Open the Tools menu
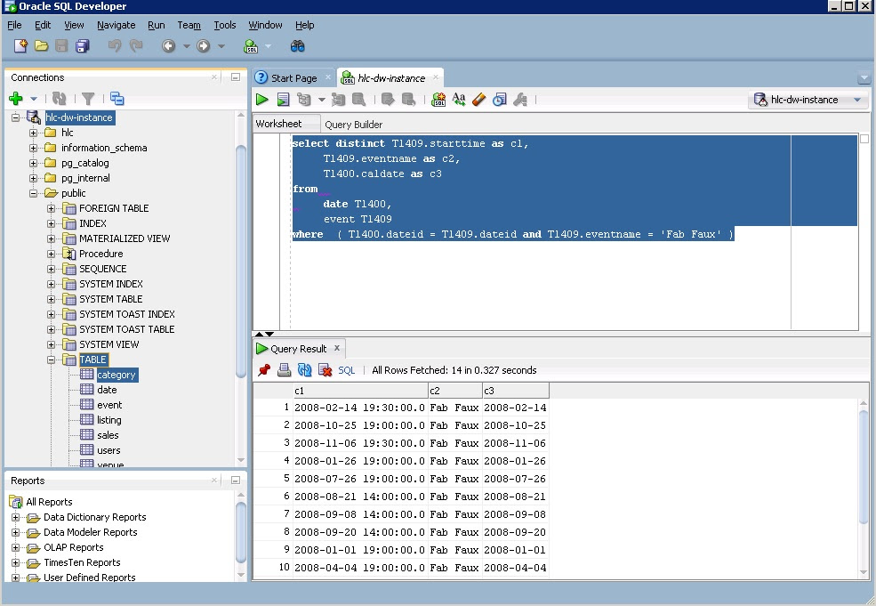 [x=224, y=25]
